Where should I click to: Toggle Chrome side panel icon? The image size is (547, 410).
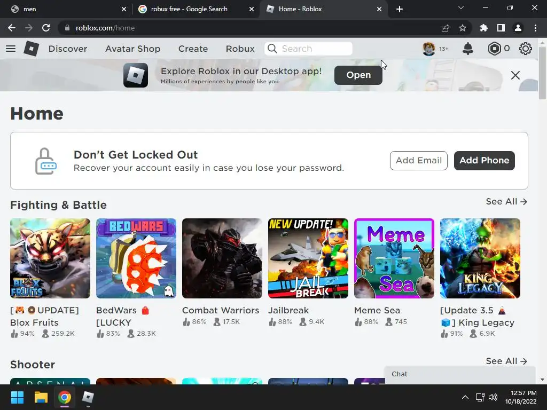click(501, 28)
